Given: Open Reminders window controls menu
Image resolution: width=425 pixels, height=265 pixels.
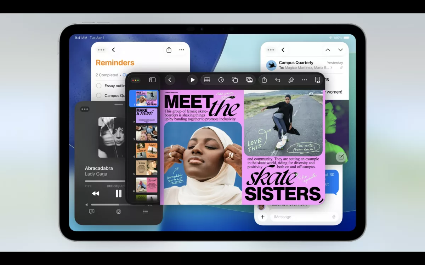Looking at the screenshot, I should (x=101, y=50).
